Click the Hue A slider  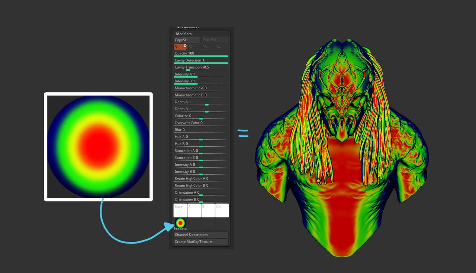(x=201, y=137)
